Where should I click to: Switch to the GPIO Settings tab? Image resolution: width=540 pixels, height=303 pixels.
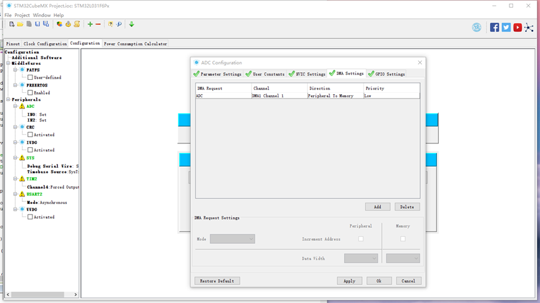pyautogui.click(x=386, y=74)
